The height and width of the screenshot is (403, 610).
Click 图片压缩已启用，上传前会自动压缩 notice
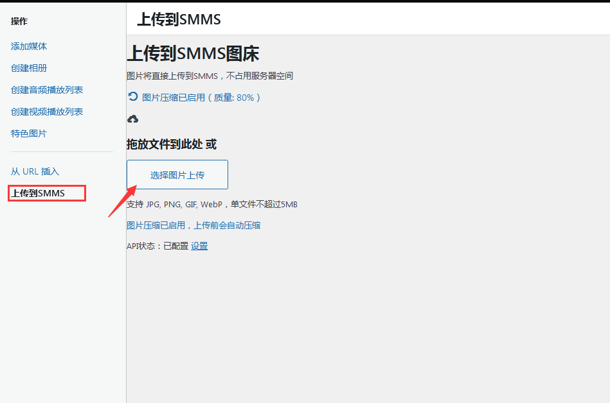pos(193,225)
